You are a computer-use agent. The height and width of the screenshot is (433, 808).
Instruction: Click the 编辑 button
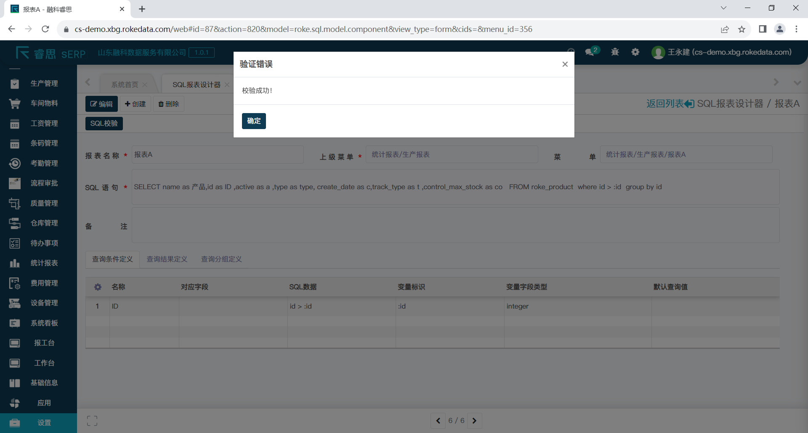101,104
